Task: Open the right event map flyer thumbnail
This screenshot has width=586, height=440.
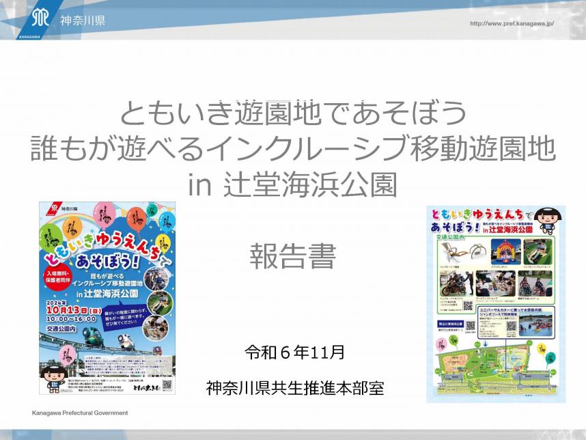Action: (496, 303)
